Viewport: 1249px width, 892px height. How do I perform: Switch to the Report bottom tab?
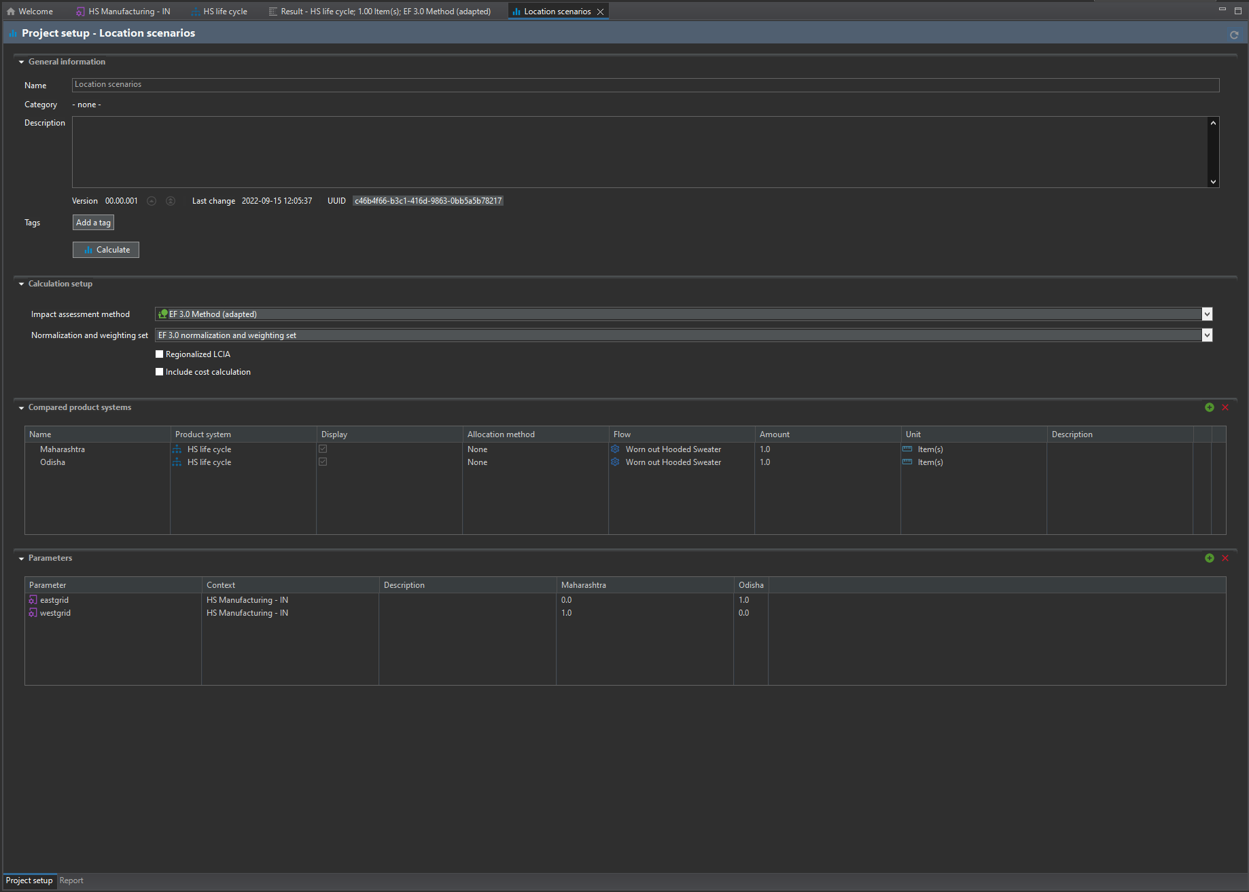point(71,880)
